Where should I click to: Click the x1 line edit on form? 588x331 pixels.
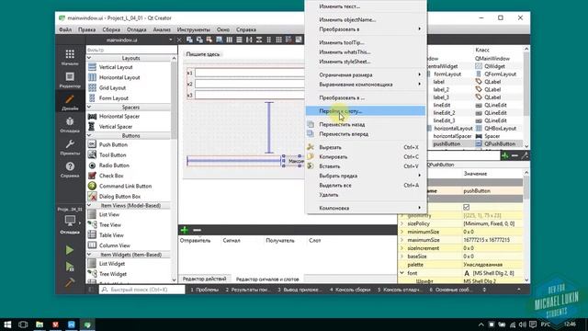[249, 73]
